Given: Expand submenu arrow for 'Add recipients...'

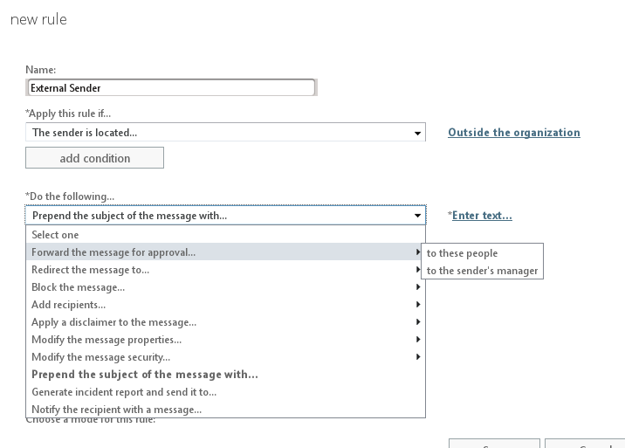Looking at the screenshot, I should pyautogui.click(x=418, y=305).
